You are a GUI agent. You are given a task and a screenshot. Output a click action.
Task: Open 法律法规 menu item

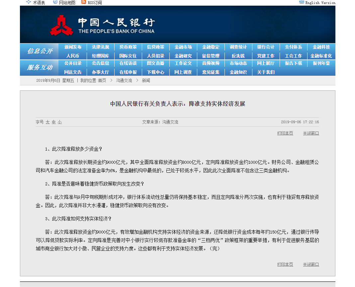100,47
